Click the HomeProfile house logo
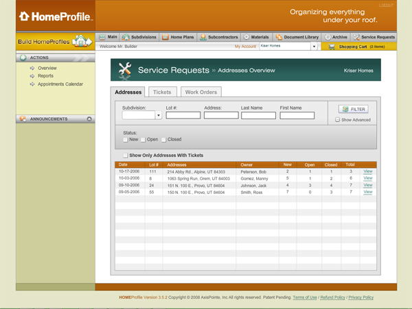This screenshot has width=412, height=309. (24, 16)
